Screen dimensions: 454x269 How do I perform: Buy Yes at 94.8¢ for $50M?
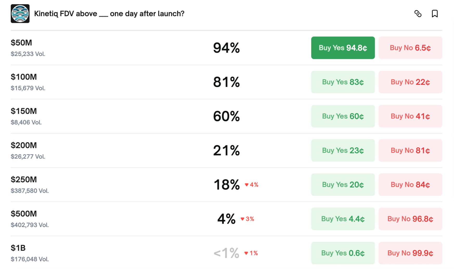(x=343, y=48)
